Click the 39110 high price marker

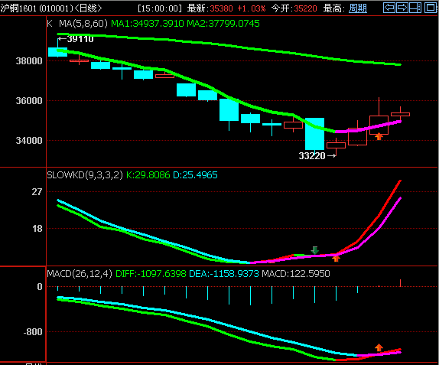[76, 39]
